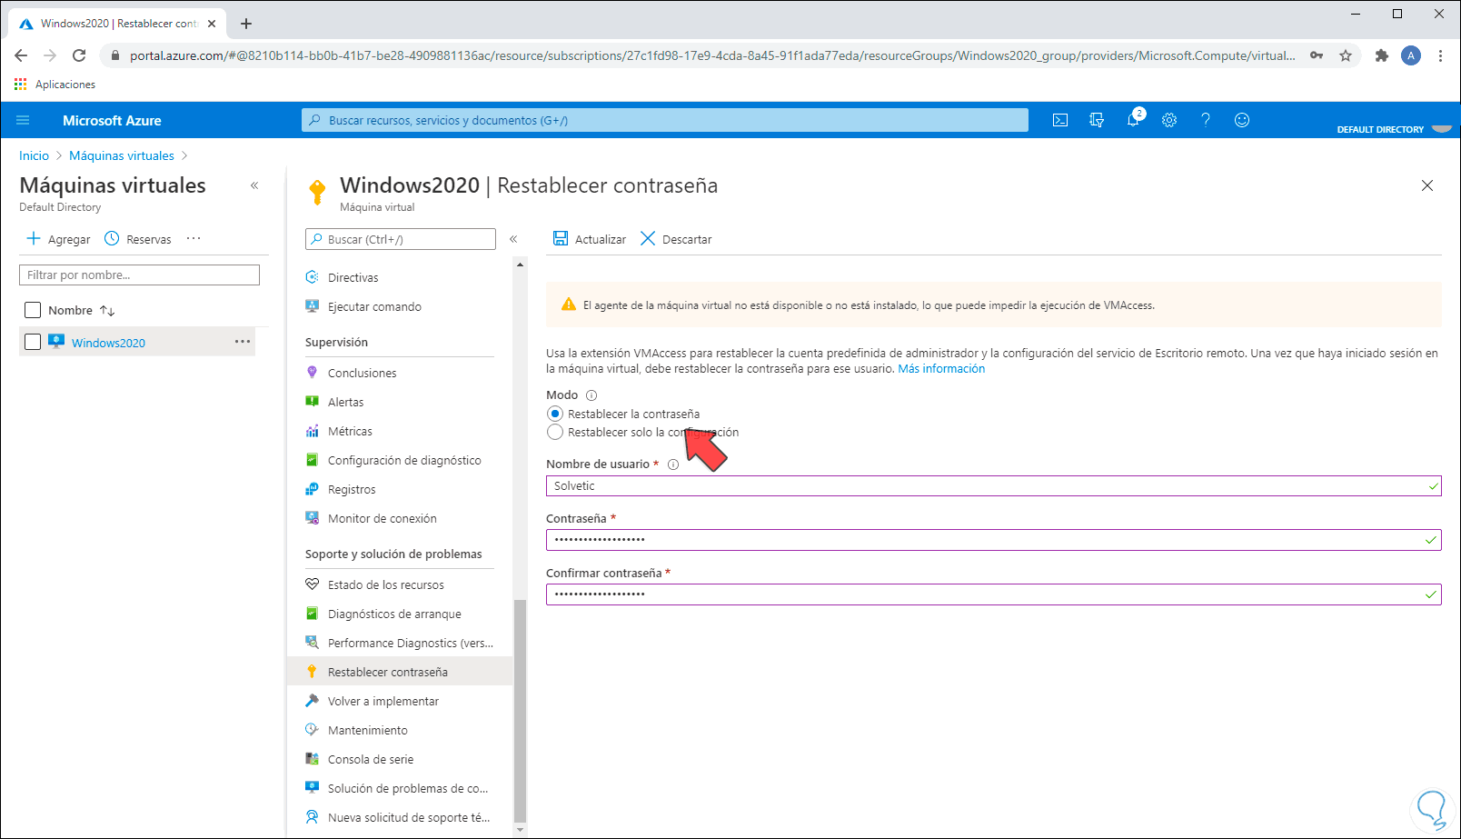Viewport: 1461px width, 839px height.
Task: Tick the select-all Nombre checkbox
Action: click(x=33, y=311)
